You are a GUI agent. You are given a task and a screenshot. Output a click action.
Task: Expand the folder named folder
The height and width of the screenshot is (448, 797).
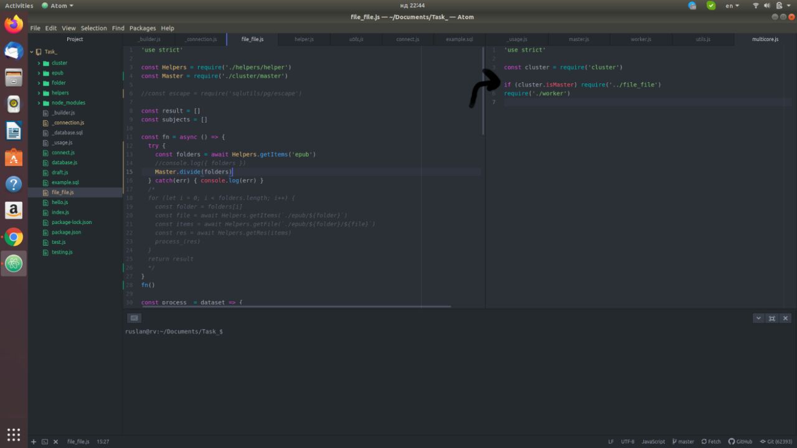(x=39, y=83)
